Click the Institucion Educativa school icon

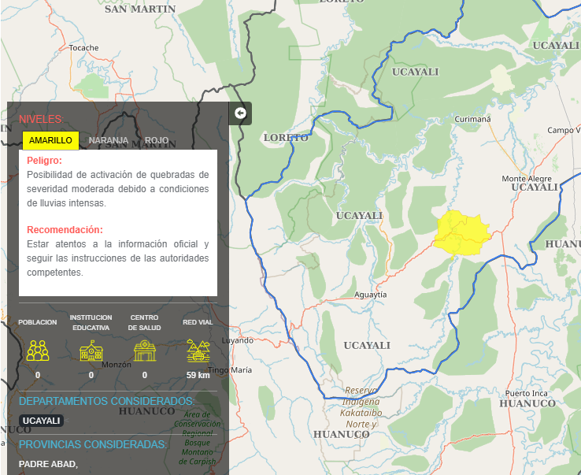91,351
